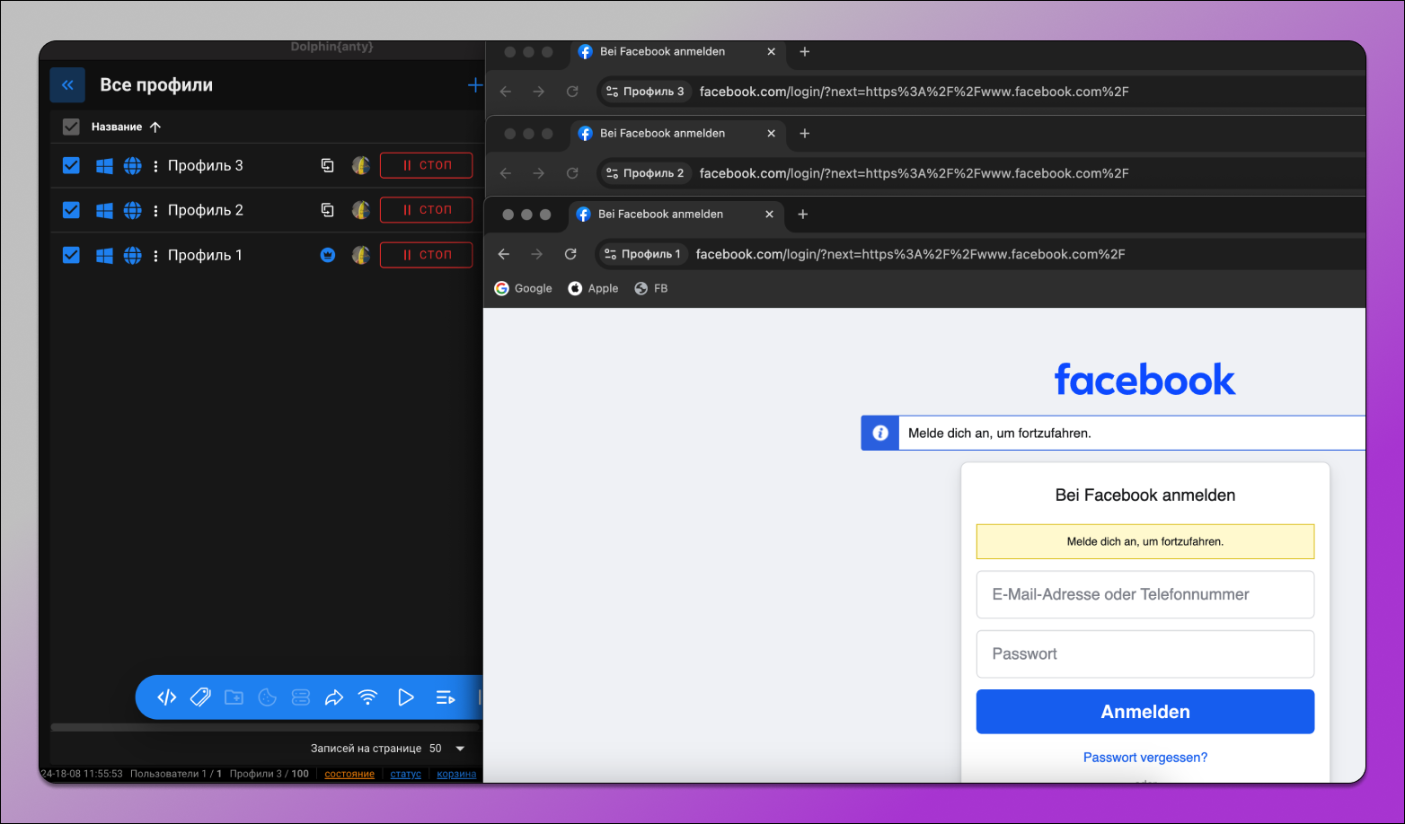Click the playlist run icon in the action bar
This screenshot has width=1405, height=824.
point(445,697)
